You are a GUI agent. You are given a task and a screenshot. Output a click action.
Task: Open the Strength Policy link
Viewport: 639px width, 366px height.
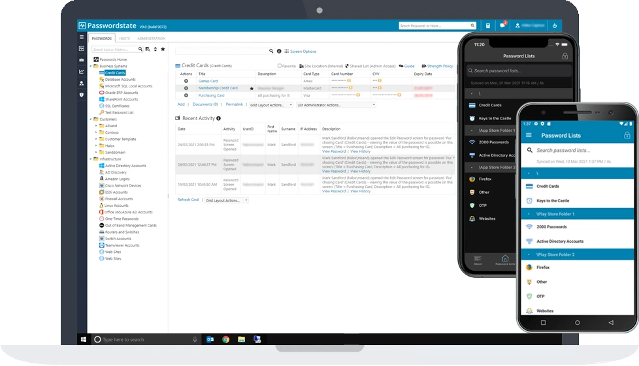440,66
